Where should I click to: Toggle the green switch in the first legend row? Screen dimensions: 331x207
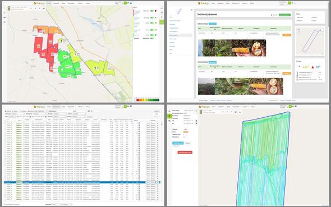pos(152,11)
